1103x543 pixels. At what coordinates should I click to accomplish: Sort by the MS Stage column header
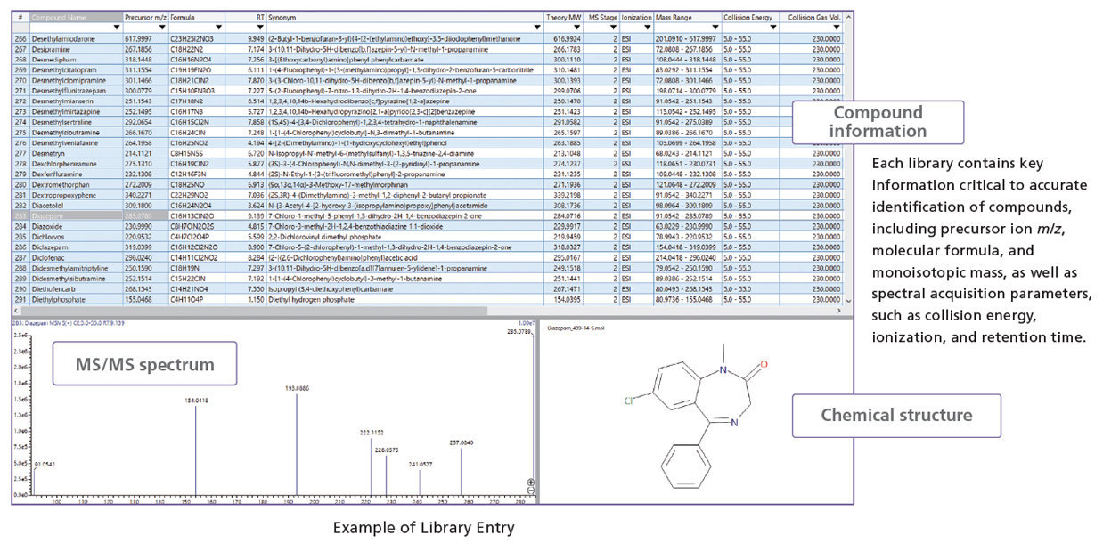603,17
